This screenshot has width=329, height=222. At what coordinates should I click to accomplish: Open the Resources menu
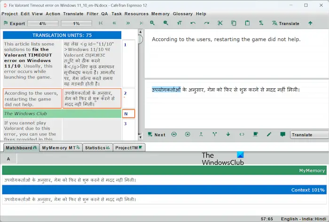(136, 14)
